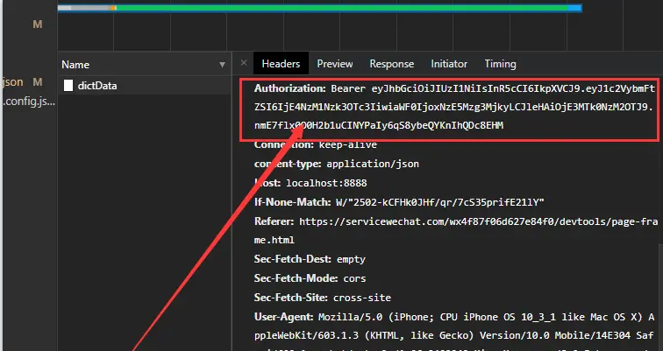Image resolution: width=663 pixels, height=351 pixels.
Task: Switch to the Headers tab
Action: (281, 64)
